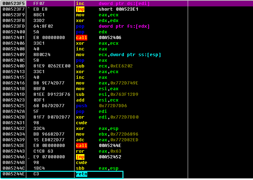Click the push 0x772D7DD6 instruction
Screen dimensions: 253x180
pyautogui.click(x=81, y=106)
